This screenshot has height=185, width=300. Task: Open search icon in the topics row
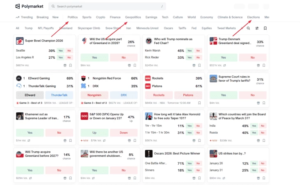[x=248, y=28]
